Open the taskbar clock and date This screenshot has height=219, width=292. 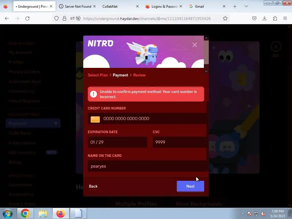(x=277, y=214)
